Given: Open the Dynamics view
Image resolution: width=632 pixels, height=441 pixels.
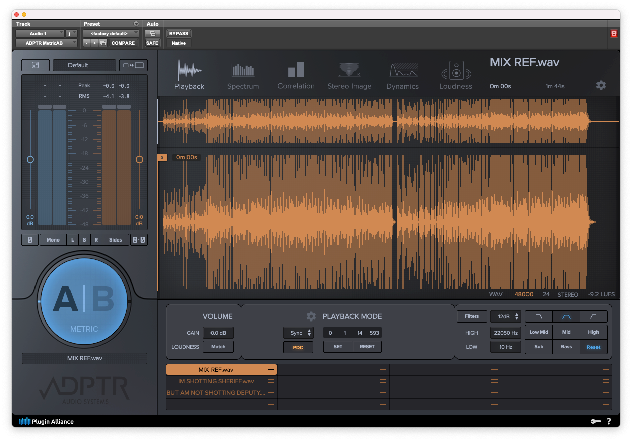Looking at the screenshot, I should [x=402, y=76].
